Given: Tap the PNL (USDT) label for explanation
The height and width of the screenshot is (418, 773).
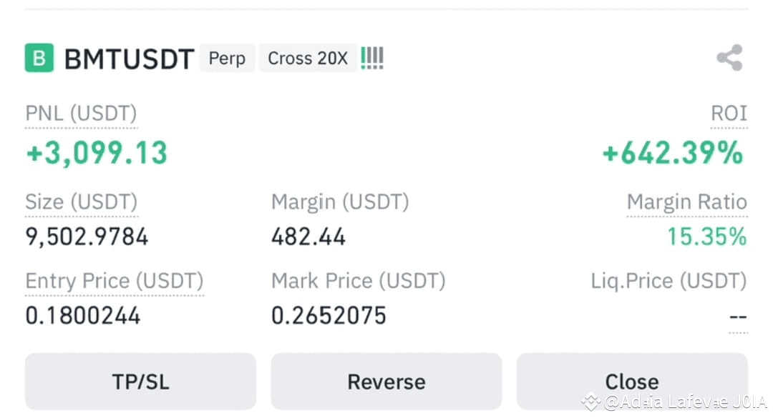Looking at the screenshot, I should (82, 114).
